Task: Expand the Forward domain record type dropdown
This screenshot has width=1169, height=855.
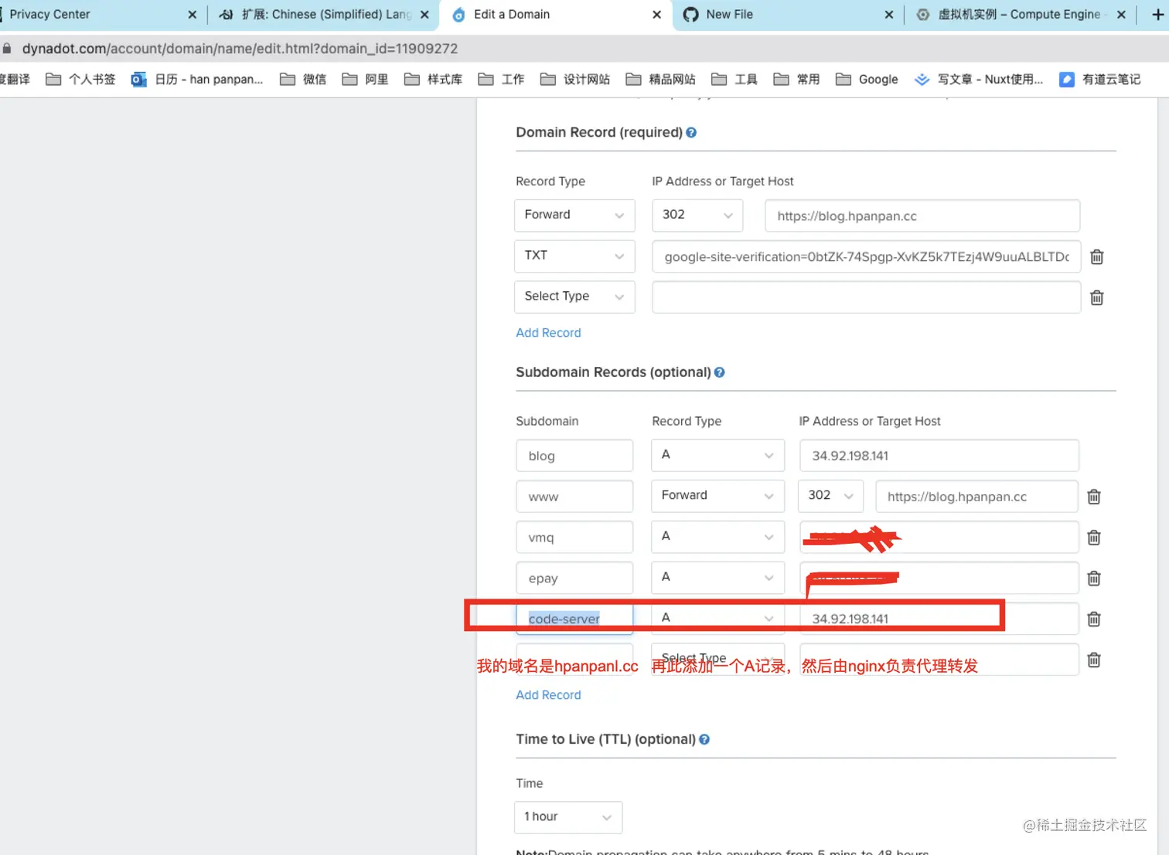Action: tap(574, 215)
